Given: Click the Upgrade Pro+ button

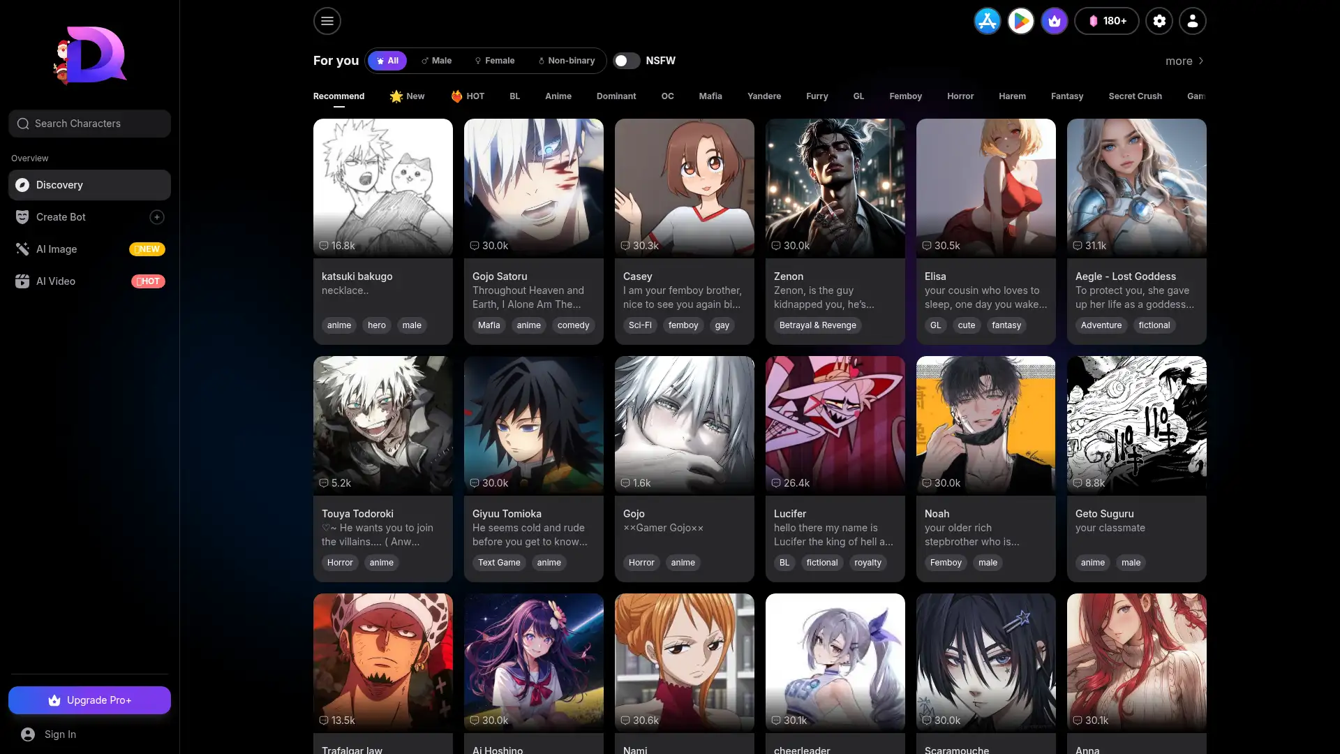Looking at the screenshot, I should (x=89, y=700).
